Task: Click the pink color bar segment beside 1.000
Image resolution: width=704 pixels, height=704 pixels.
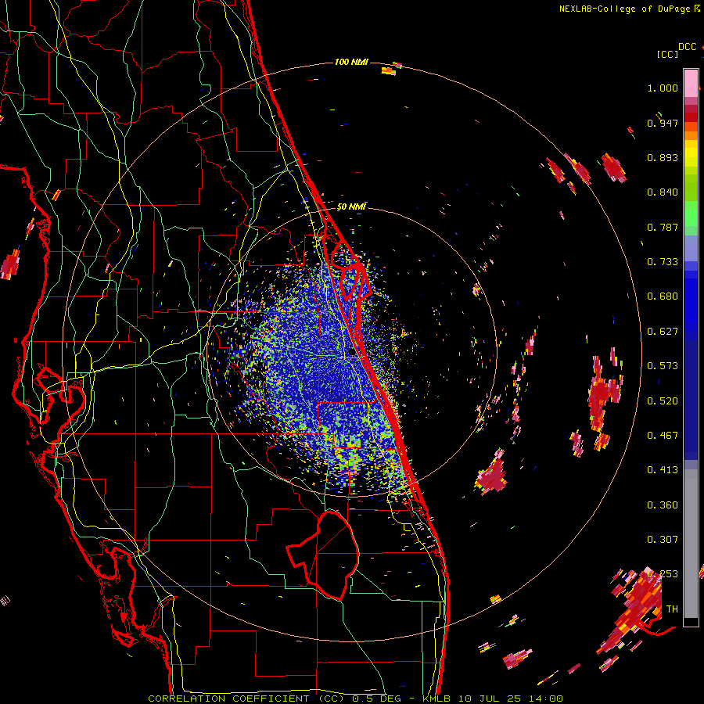Action: (691, 83)
